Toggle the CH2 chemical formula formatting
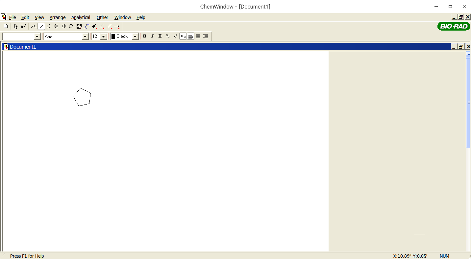 pyautogui.click(x=183, y=36)
